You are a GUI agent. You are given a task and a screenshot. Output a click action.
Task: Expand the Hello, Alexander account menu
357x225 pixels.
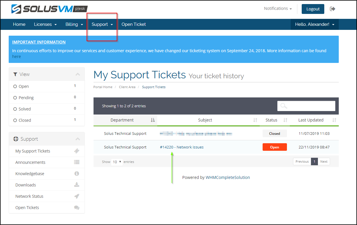click(314, 24)
